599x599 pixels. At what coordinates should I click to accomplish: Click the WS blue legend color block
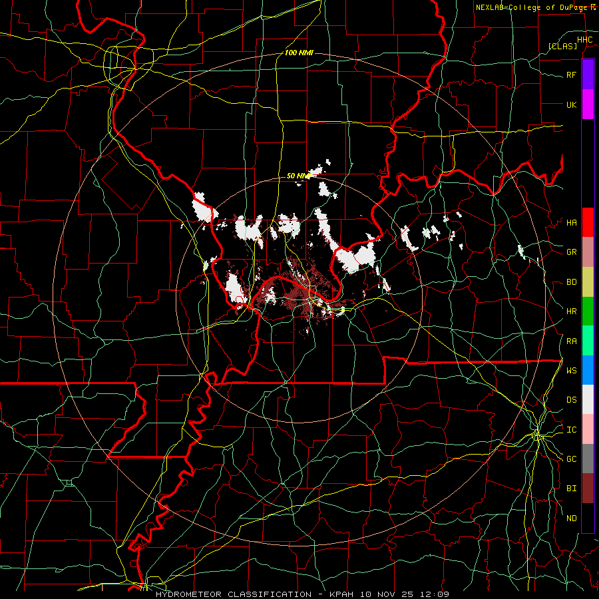588,370
